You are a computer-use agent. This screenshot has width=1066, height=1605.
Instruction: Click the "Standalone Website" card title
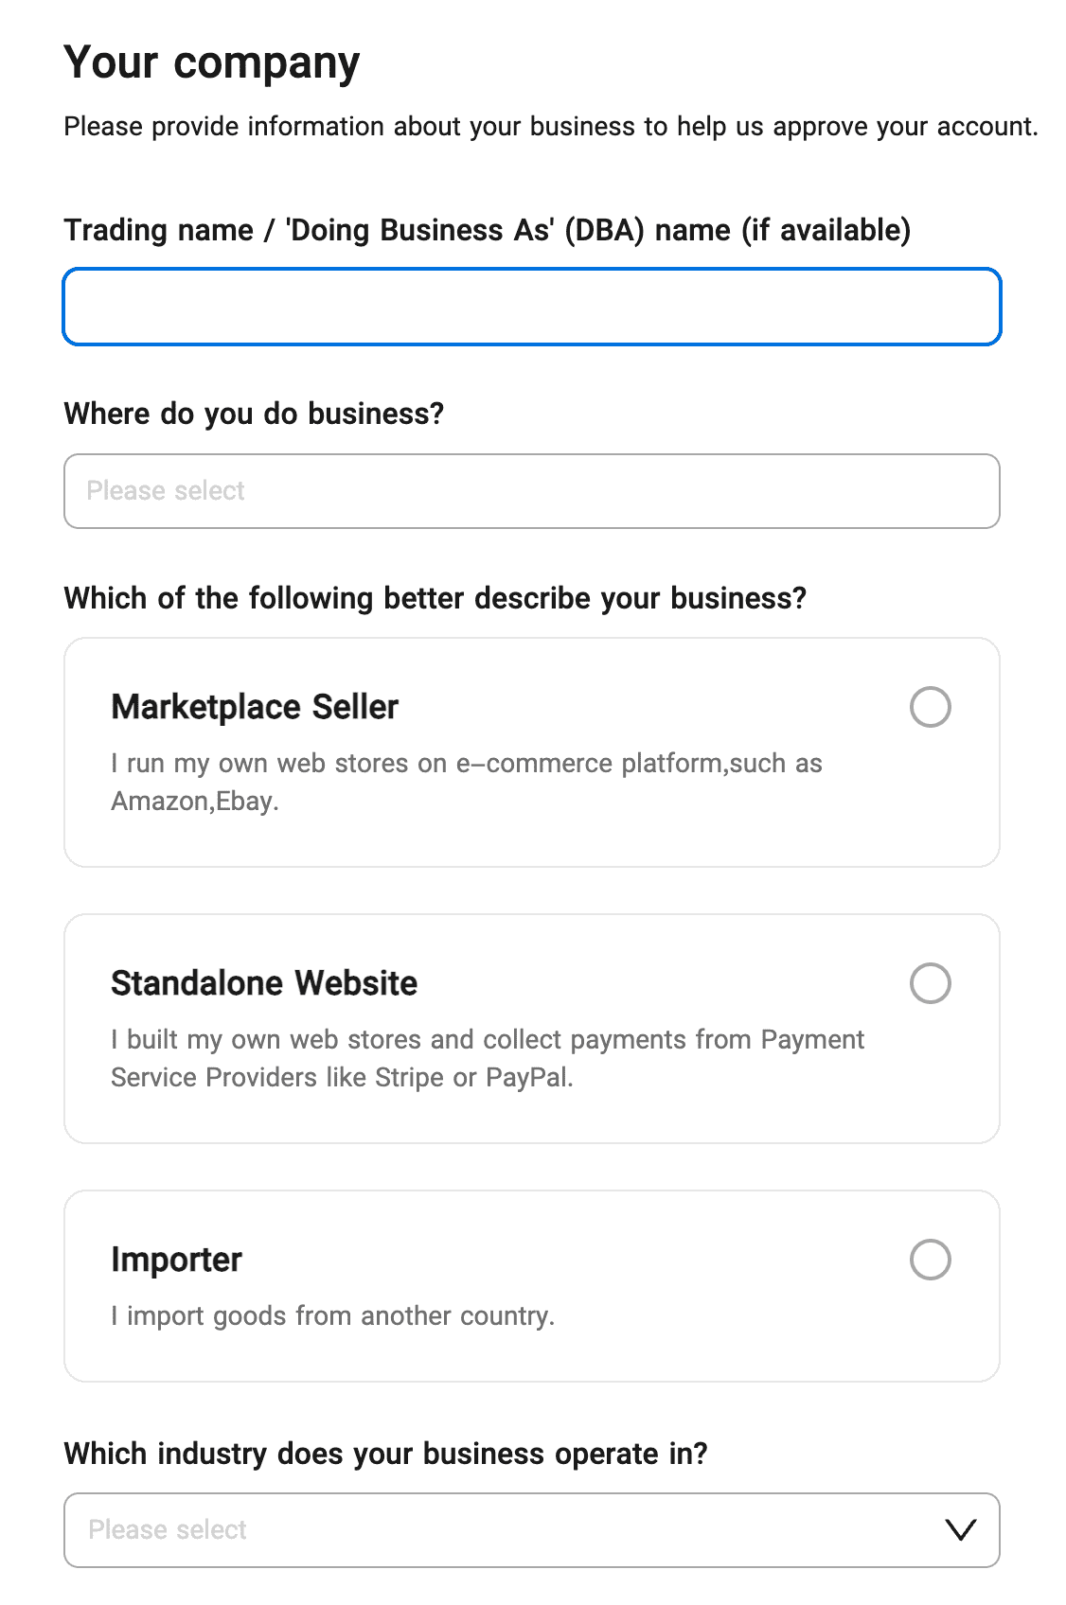pyautogui.click(x=264, y=983)
